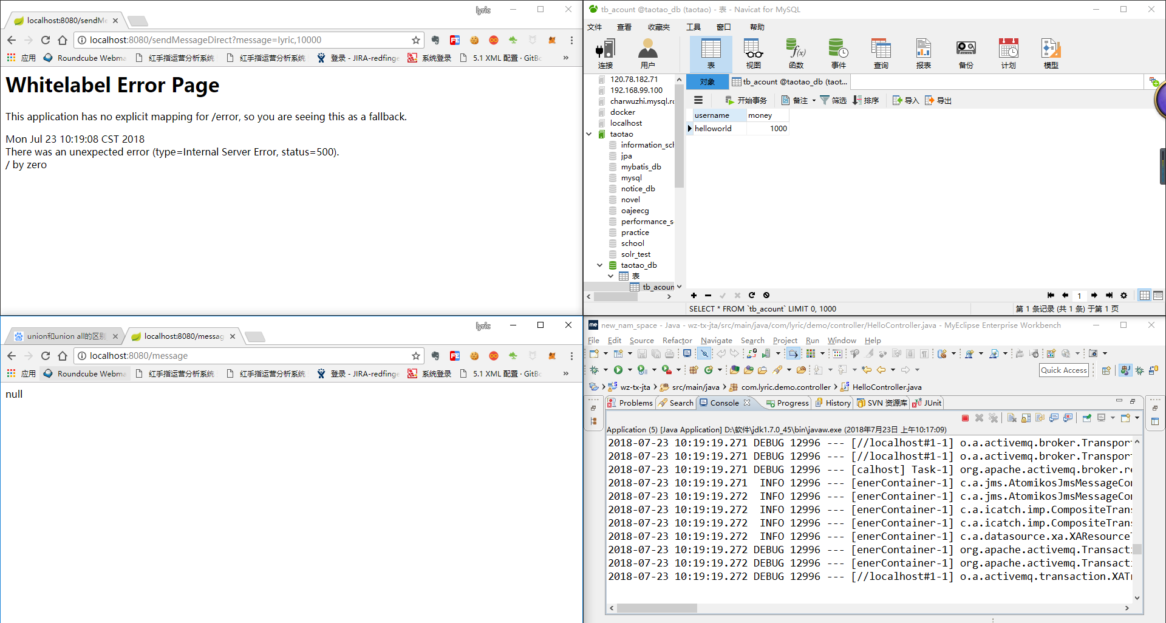Viewport: 1166px width, 623px height.
Task: Open Chrome menu in the sendMessageDirect window
Action: (571, 40)
